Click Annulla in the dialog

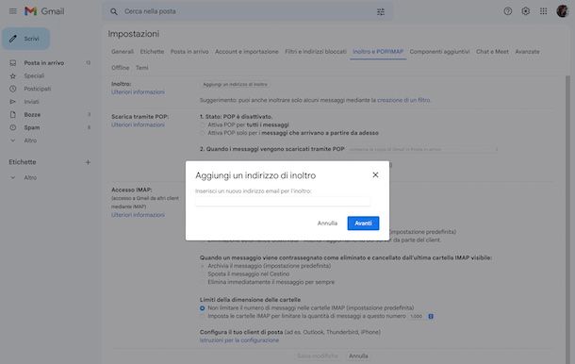pos(327,223)
